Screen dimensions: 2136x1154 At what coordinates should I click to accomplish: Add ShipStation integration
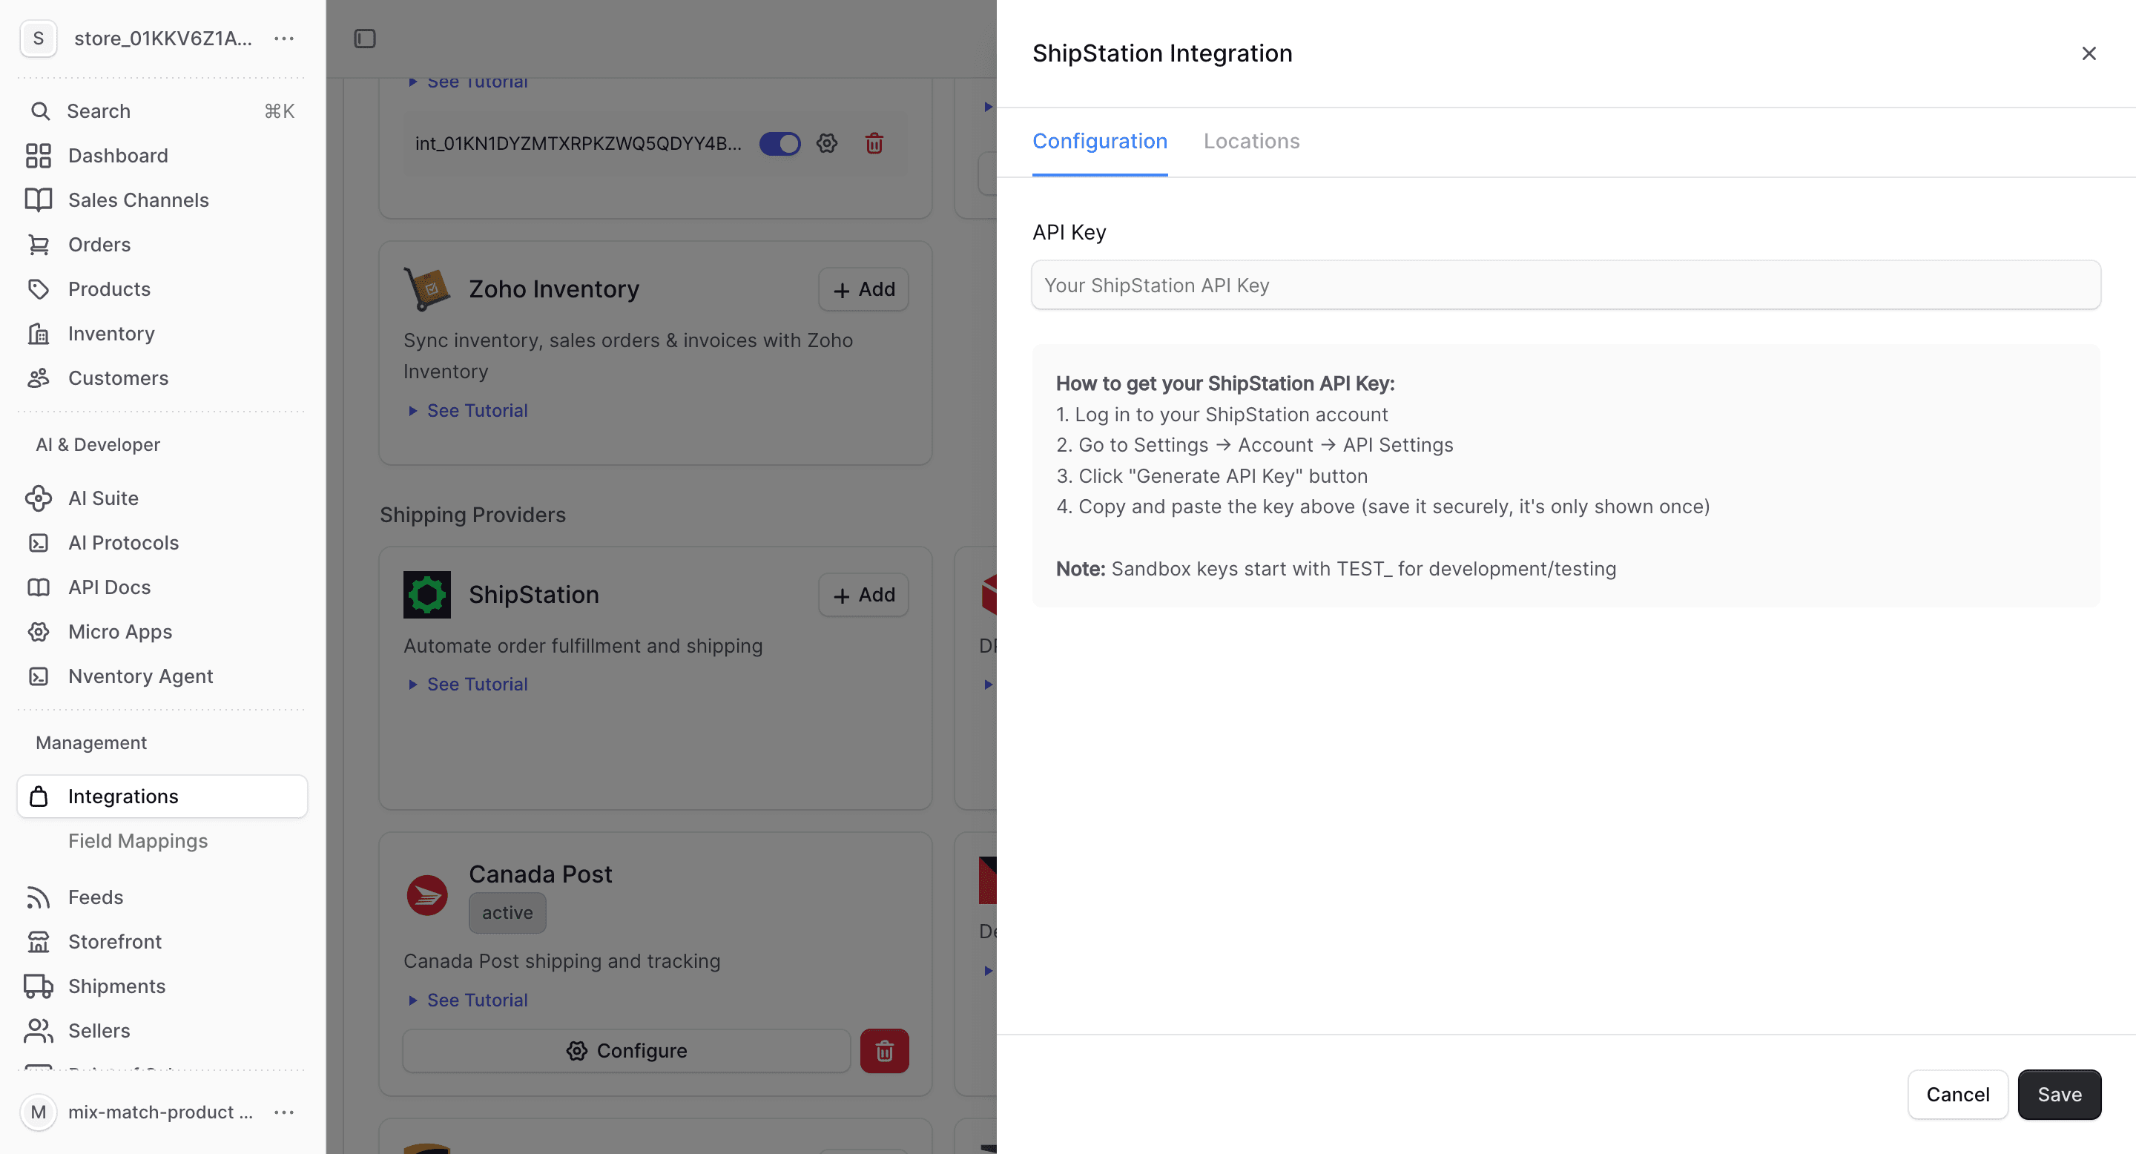863,596
